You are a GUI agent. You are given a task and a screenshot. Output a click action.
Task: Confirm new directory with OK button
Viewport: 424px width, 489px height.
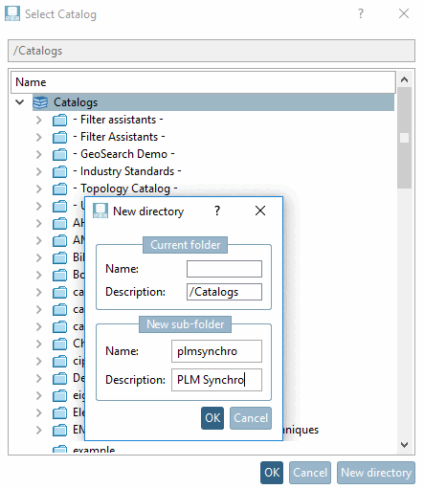[x=212, y=418]
